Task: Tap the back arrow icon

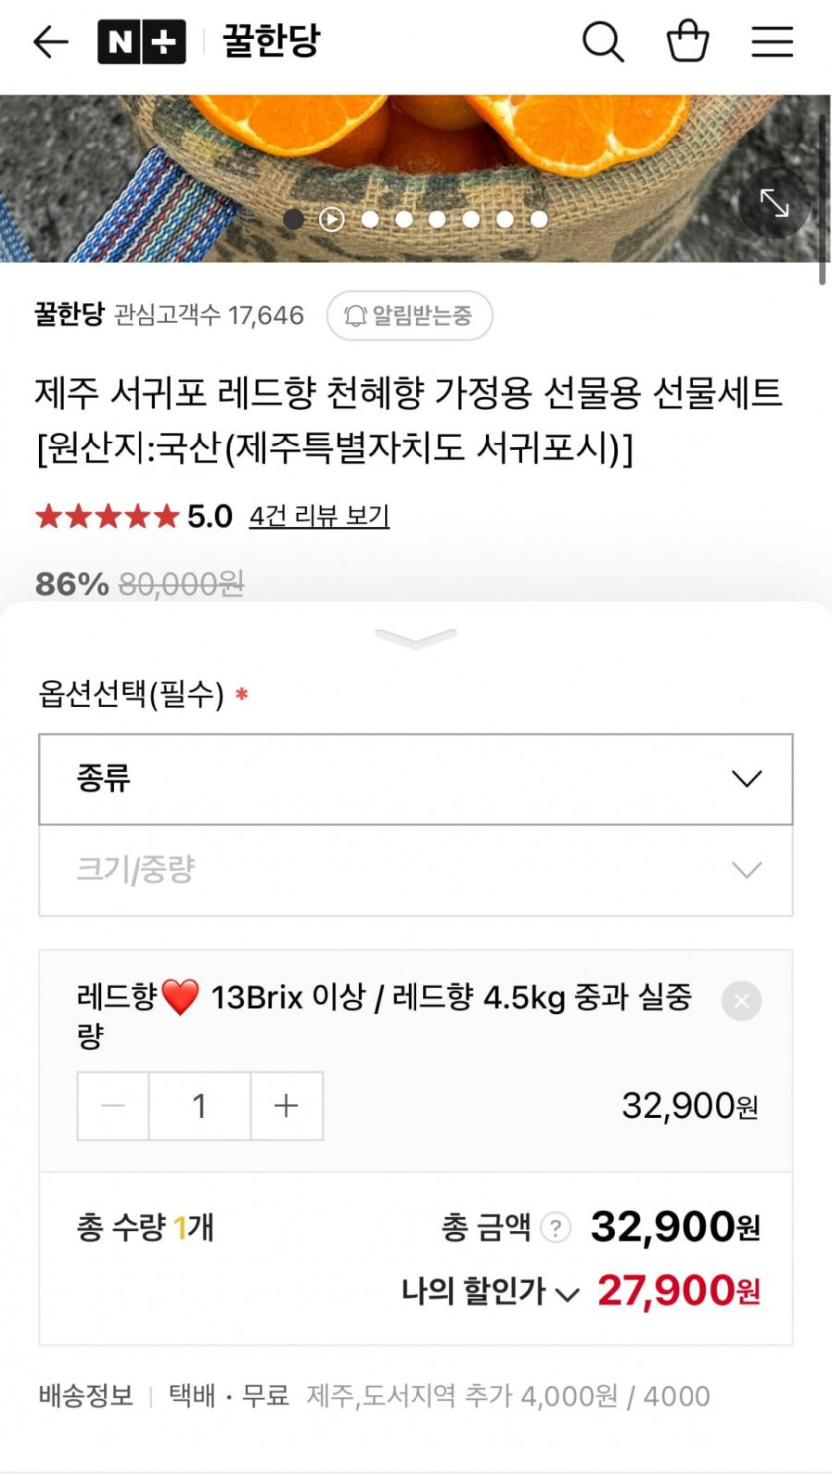Action: pyautogui.click(x=50, y=42)
